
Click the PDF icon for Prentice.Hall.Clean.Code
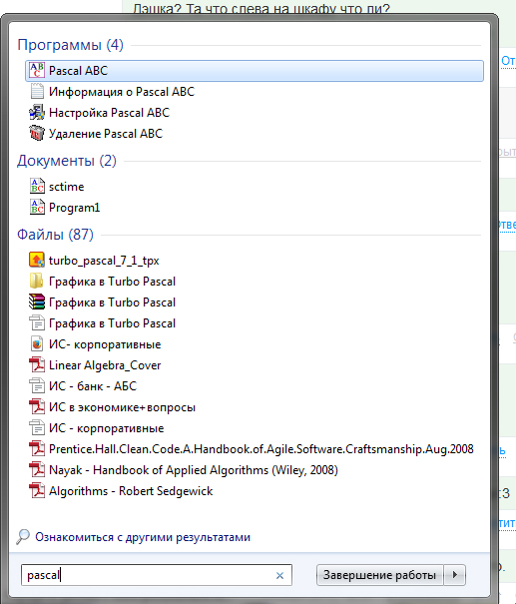tap(37, 449)
